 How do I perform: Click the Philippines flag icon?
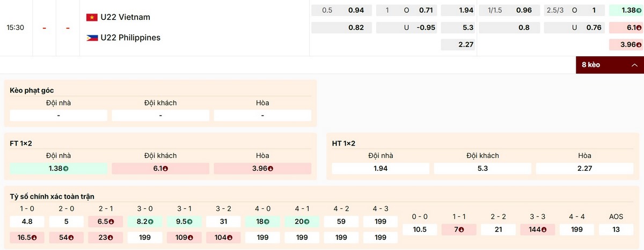[92, 37]
